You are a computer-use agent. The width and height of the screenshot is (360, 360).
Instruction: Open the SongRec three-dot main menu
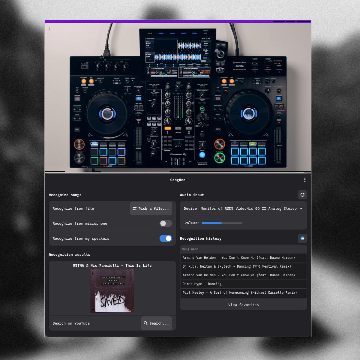point(305,180)
